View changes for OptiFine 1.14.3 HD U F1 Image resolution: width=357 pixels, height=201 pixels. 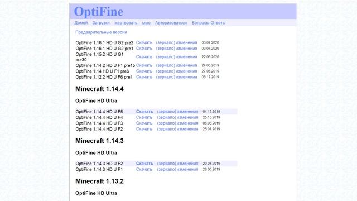[x=187, y=169]
